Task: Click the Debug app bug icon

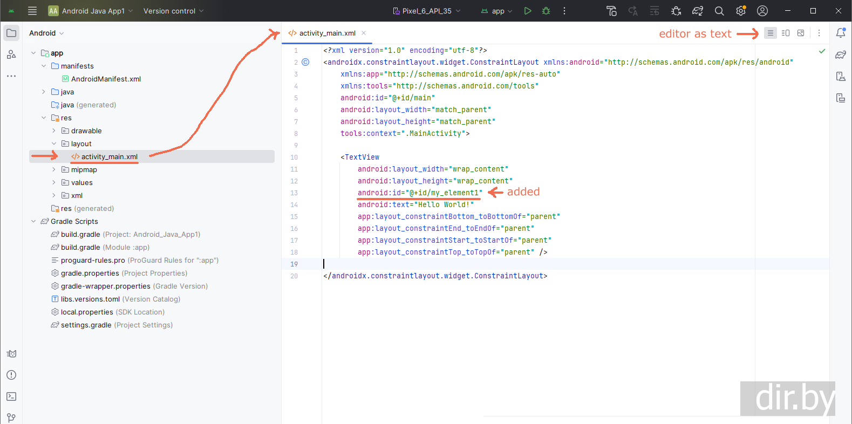Action: (x=546, y=11)
